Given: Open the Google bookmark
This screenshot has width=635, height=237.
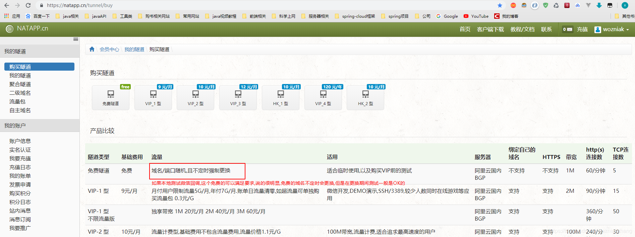Looking at the screenshot, I should click(447, 16).
